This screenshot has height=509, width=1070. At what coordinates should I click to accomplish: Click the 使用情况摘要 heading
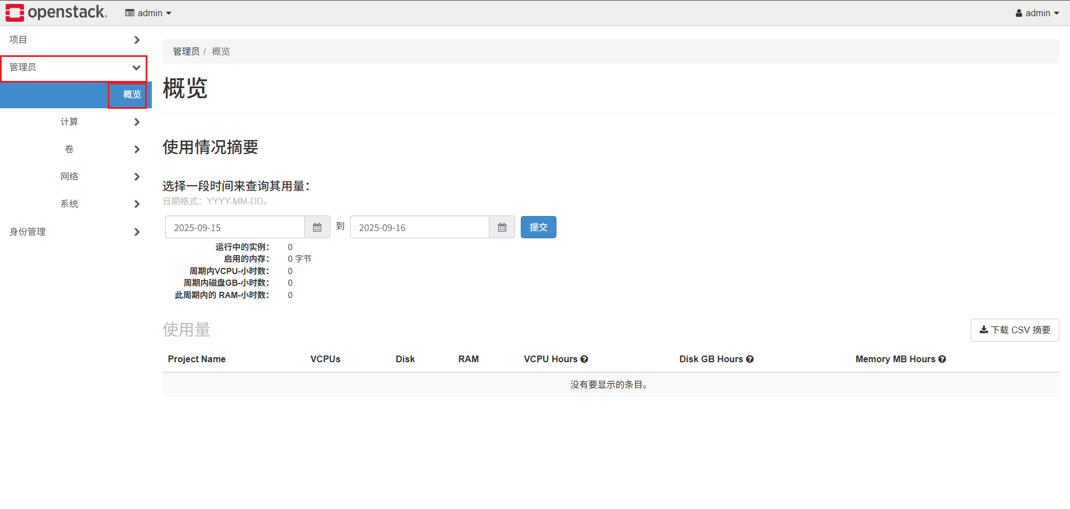(210, 147)
